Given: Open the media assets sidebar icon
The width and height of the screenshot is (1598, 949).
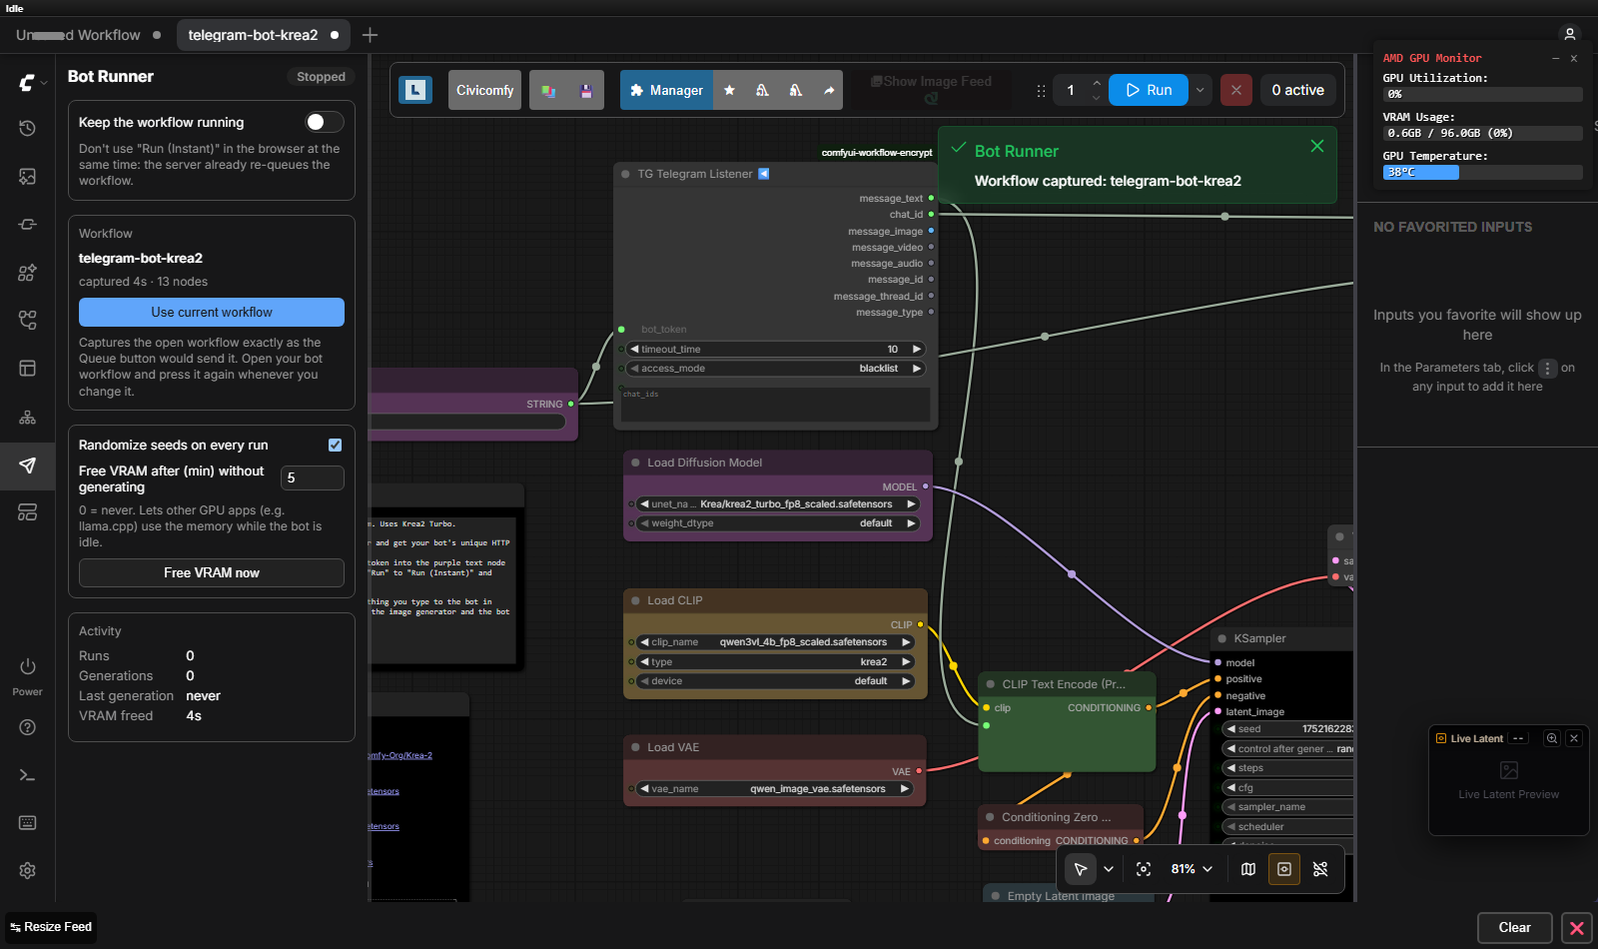Looking at the screenshot, I should 27,176.
